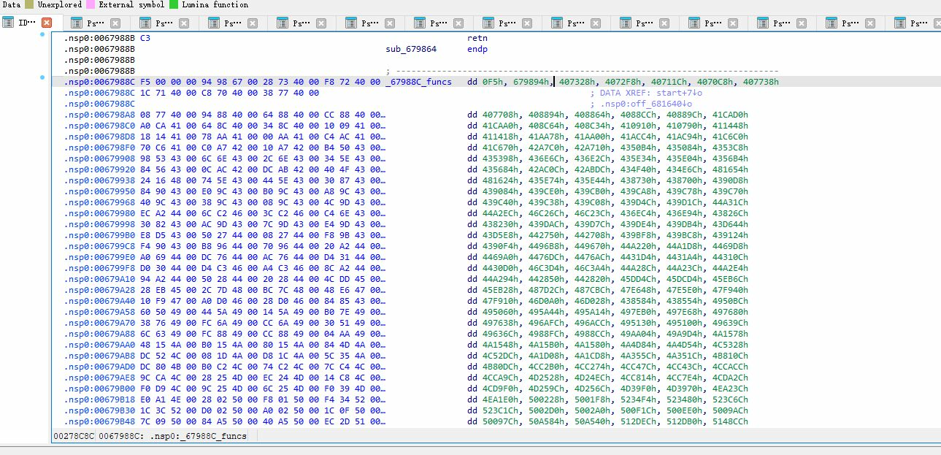Click the 41CAD0h value

coord(730,115)
